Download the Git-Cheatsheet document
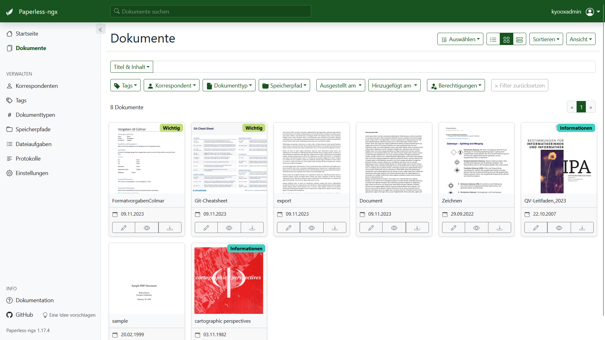Viewport: 605px width, 340px height. point(252,228)
